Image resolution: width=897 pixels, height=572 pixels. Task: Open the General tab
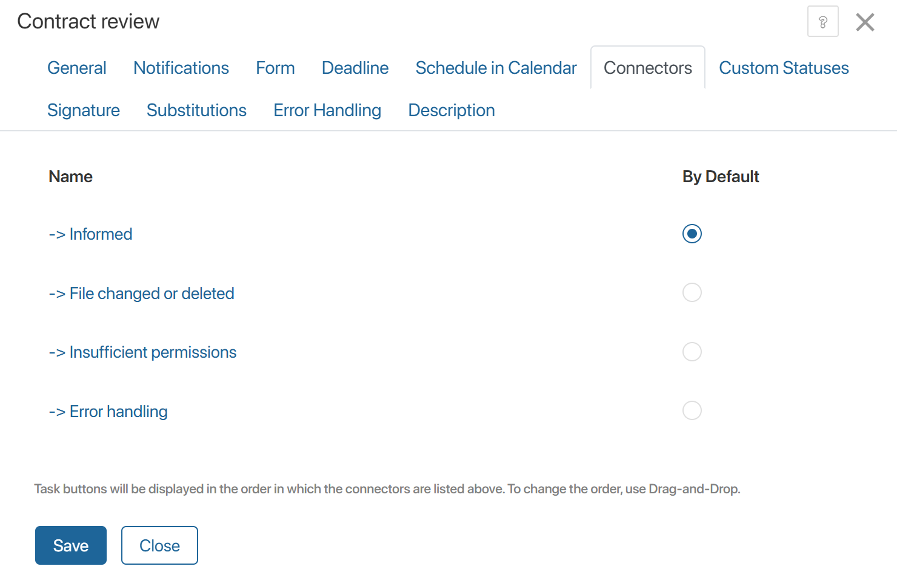coord(77,68)
